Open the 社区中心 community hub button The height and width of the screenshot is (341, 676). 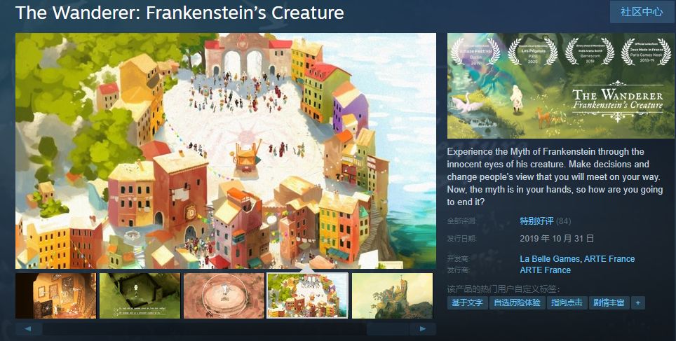(642, 12)
